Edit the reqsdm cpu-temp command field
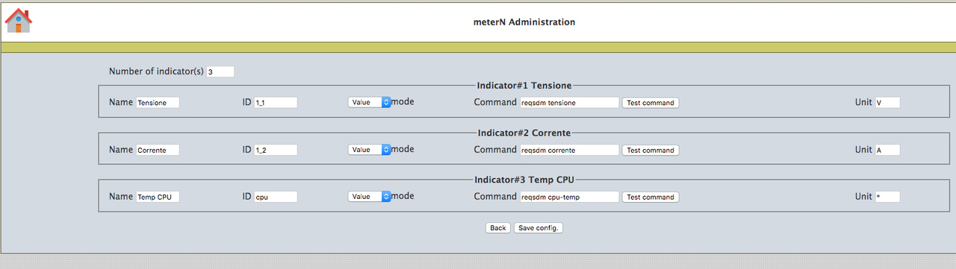 point(569,197)
